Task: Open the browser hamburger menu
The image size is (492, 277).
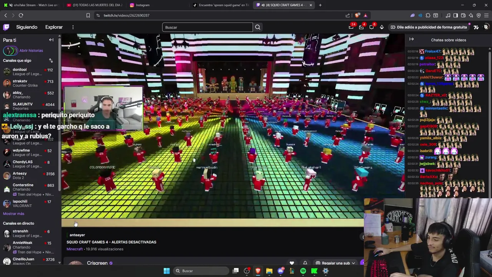Action: tap(486, 15)
